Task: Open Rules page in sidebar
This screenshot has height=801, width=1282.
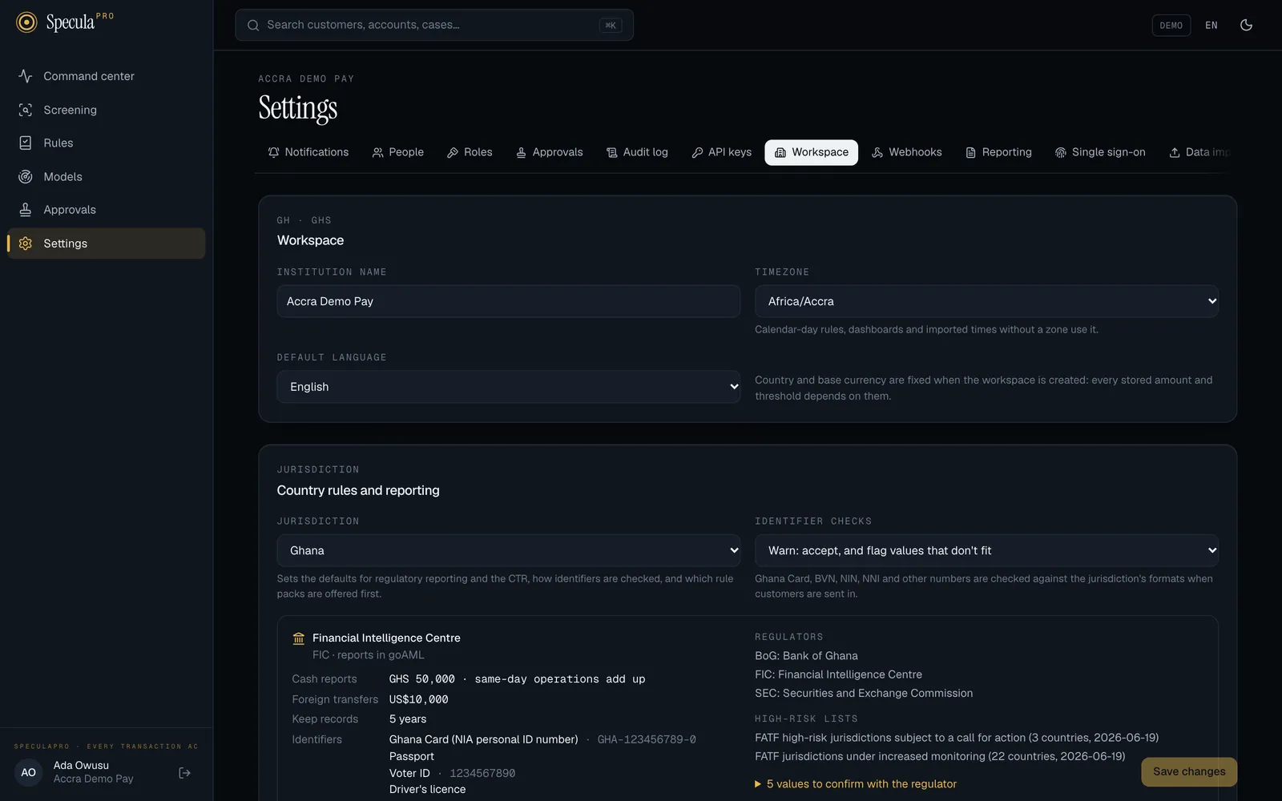Action: (x=106, y=143)
